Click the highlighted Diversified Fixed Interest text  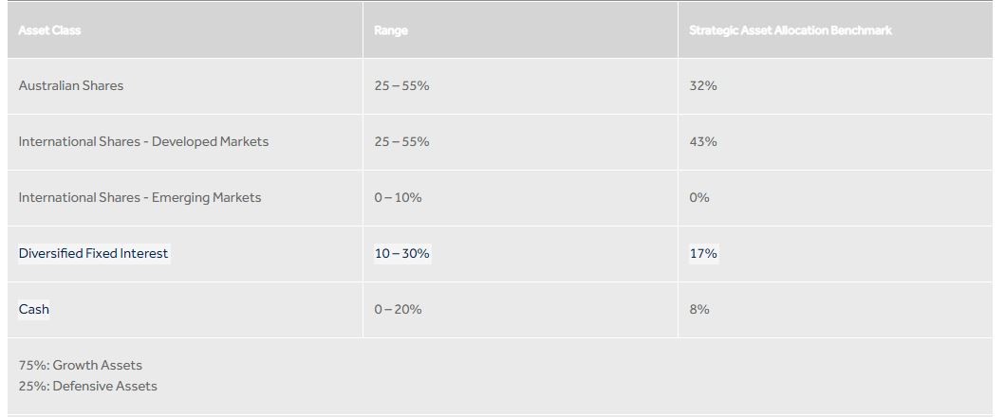94,253
